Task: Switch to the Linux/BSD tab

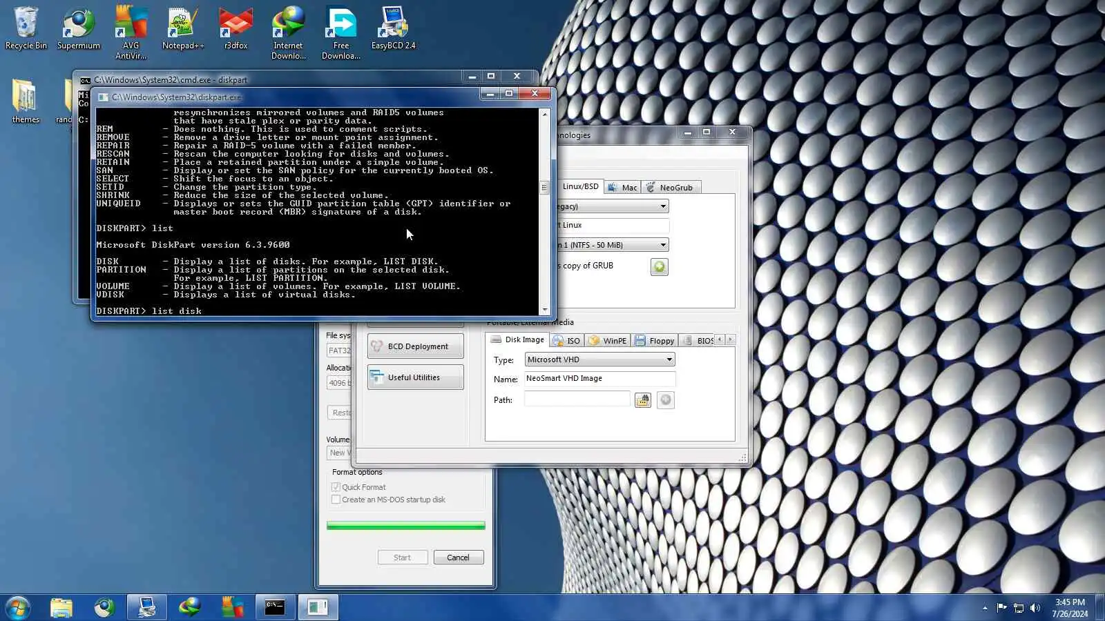Action: pos(580,186)
